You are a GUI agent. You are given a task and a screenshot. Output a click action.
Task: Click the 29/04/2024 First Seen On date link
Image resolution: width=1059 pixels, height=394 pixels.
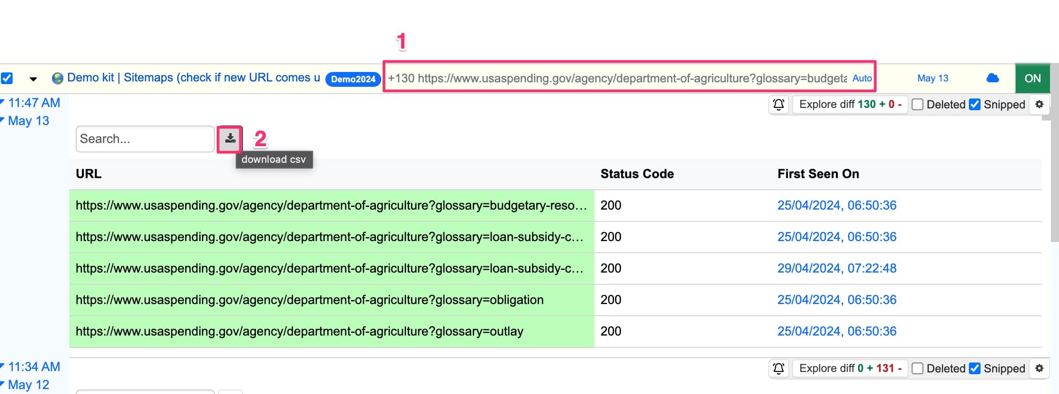(836, 268)
